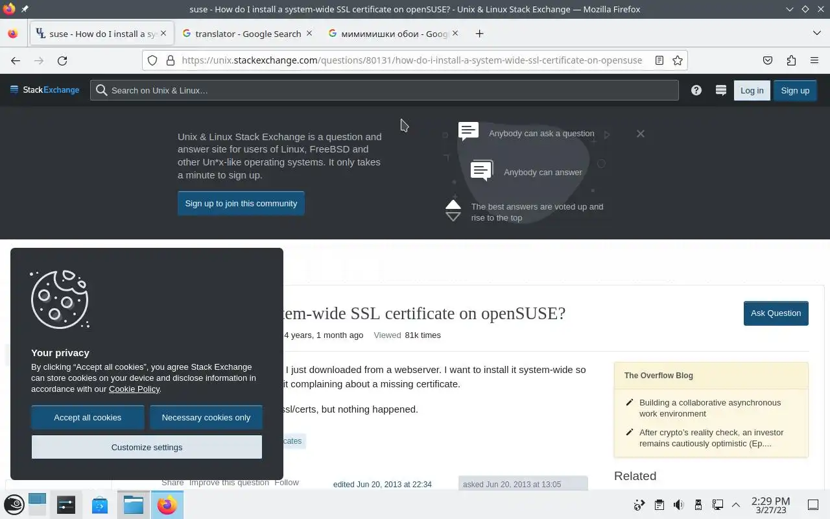
Task: Click the Ask Question button
Action: (776, 313)
